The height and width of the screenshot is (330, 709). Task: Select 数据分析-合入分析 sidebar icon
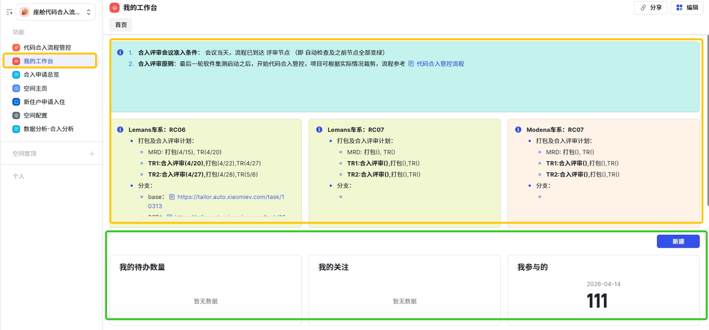(x=17, y=129)
